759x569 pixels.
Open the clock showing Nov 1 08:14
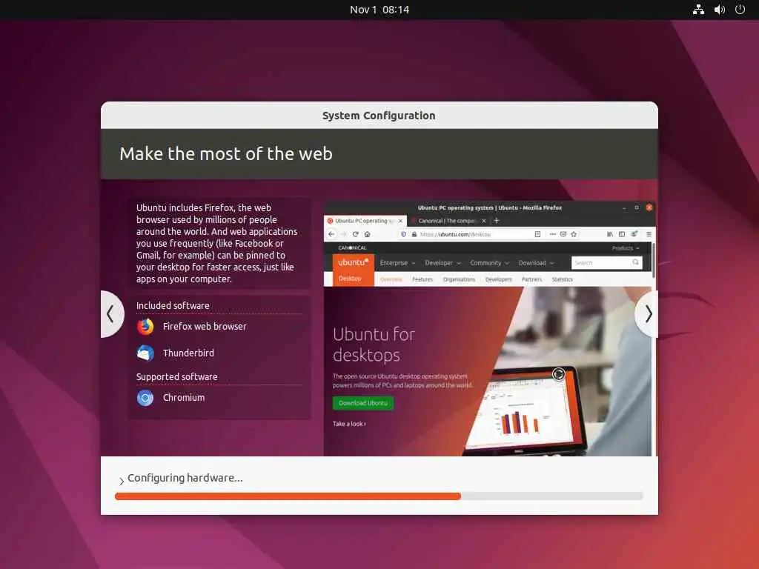[x=379, y=10]
